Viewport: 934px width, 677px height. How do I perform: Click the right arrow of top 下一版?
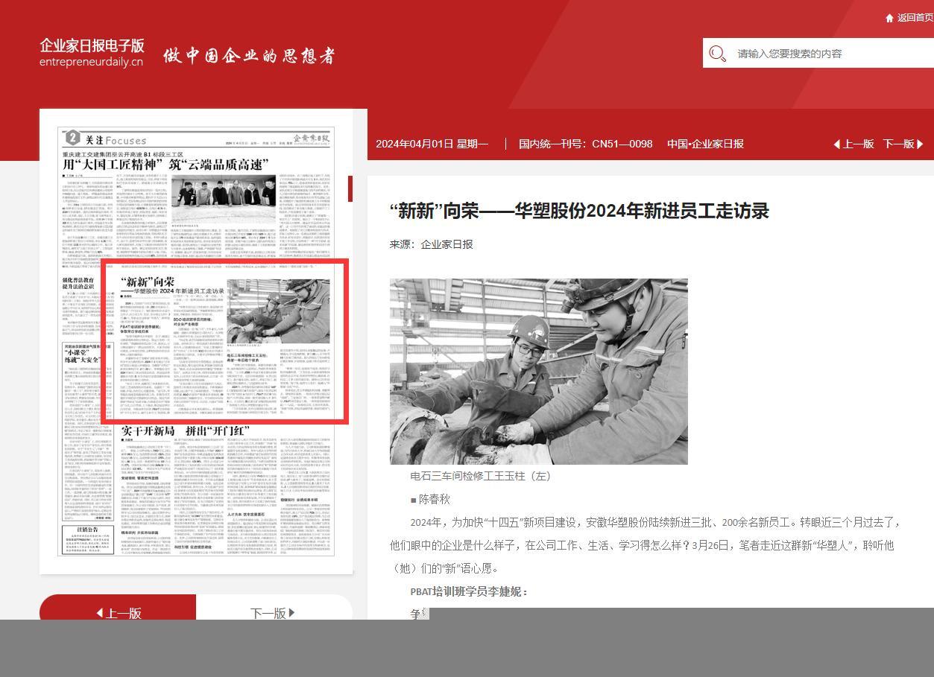coord(920,144)
